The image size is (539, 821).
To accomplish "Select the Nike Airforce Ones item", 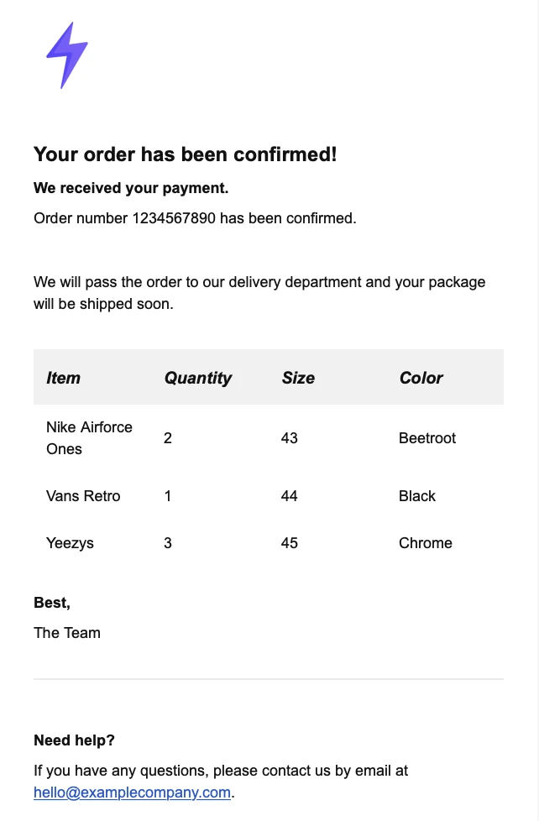I will point(89,438).
